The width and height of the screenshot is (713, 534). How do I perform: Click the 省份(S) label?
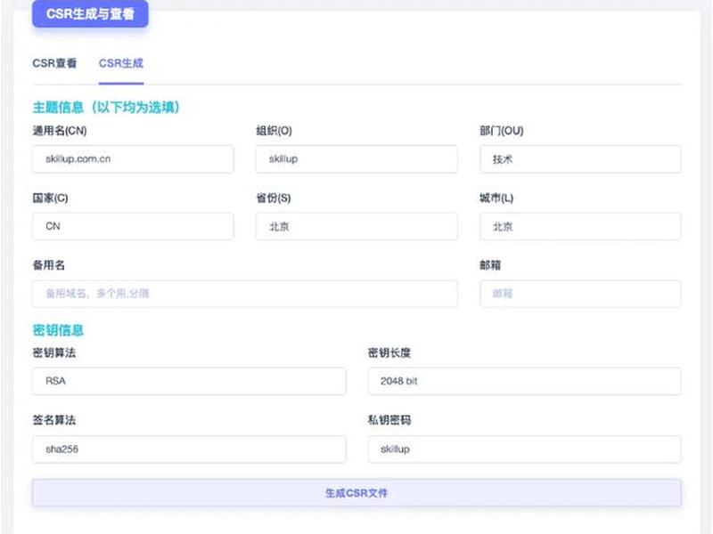274,198
